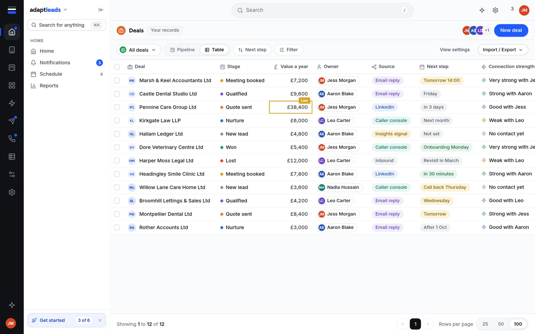
Task: Select the Castle Dental Studio Ltd checkbox
Action: (x=117, y=94)
